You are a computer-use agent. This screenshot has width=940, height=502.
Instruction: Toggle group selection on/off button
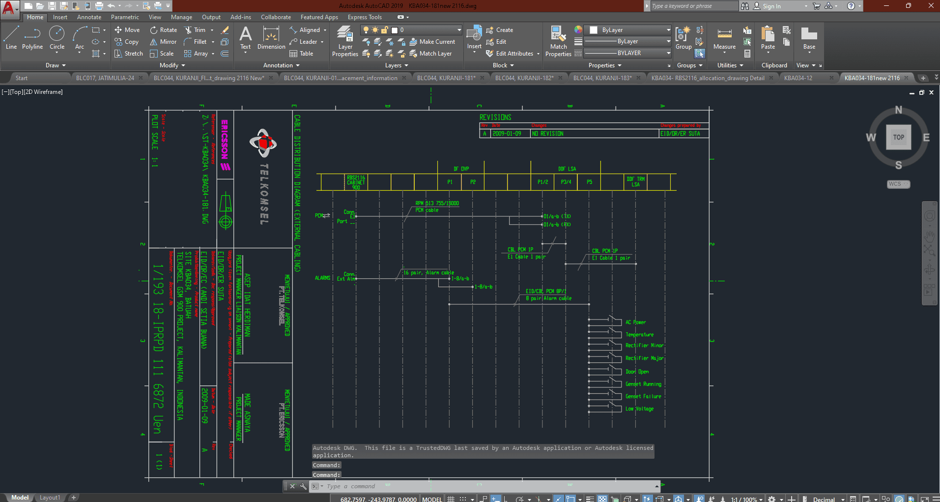[x=700, y=53]
